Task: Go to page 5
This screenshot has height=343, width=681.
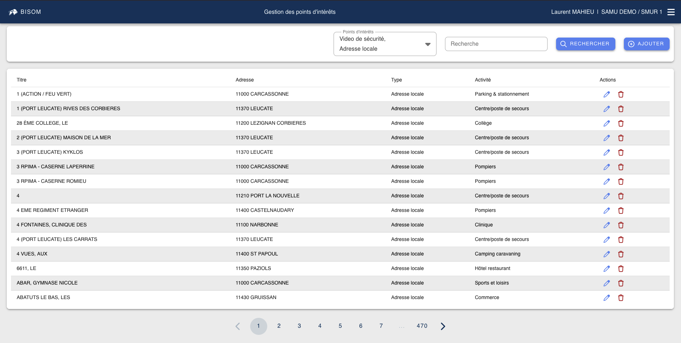Action: click(340, 326)
